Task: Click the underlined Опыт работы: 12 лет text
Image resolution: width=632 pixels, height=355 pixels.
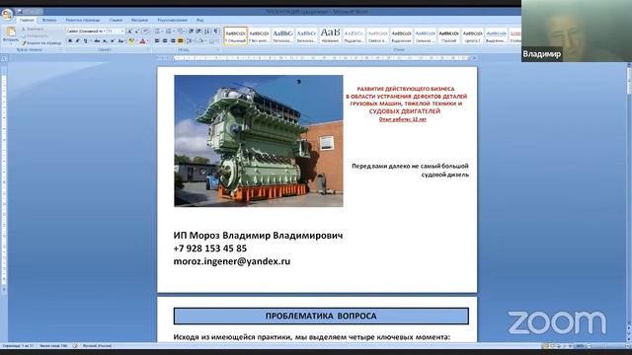Action: coord(403,119)
